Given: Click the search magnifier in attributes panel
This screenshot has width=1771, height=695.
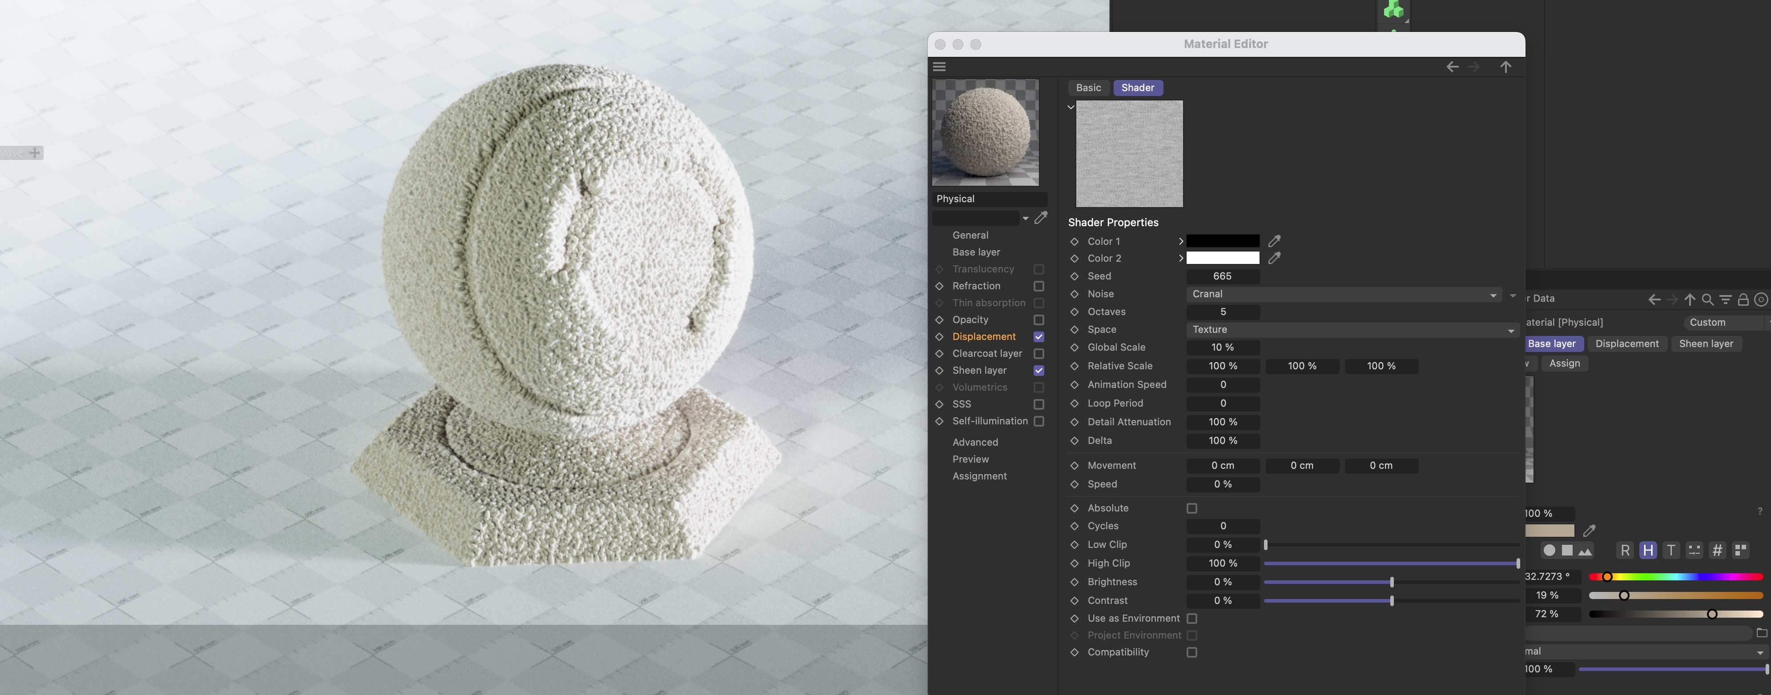Looking at the screenshot, I should [x=1707, y=300].
